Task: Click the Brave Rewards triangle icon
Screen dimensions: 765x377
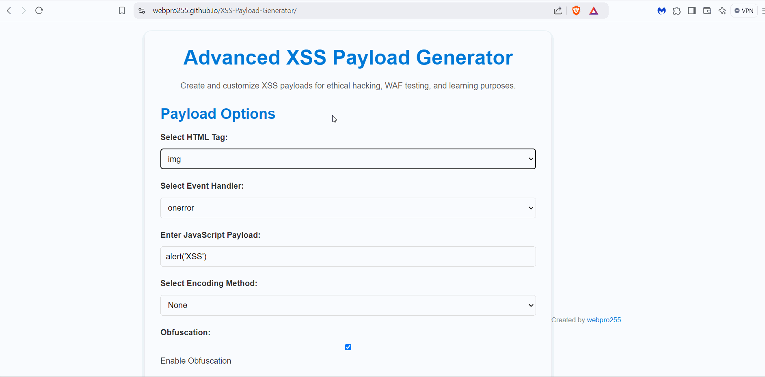Action: click(594, 11)
